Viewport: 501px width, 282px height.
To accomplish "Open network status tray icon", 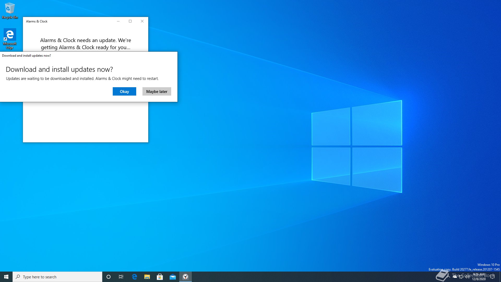I will 461,277.
